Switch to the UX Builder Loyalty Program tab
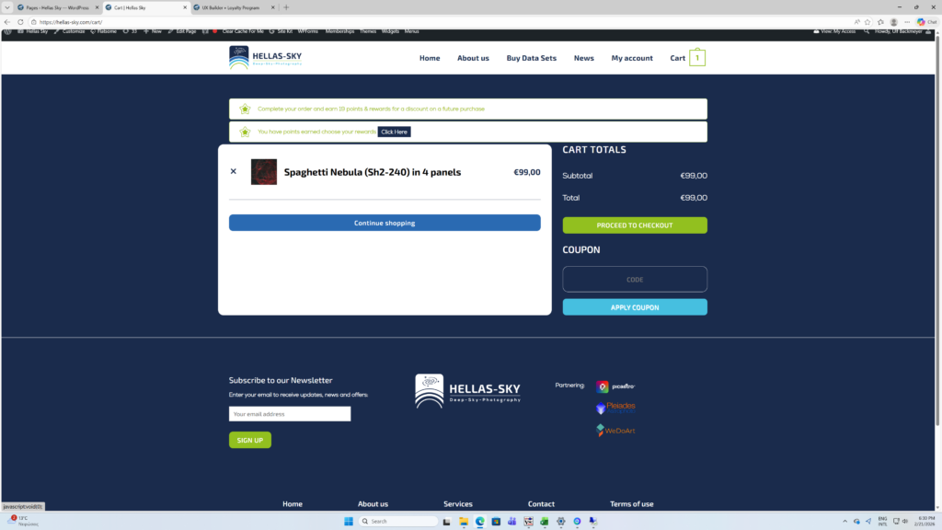This screenshot has width=942, height=530. tap(230, 7)
